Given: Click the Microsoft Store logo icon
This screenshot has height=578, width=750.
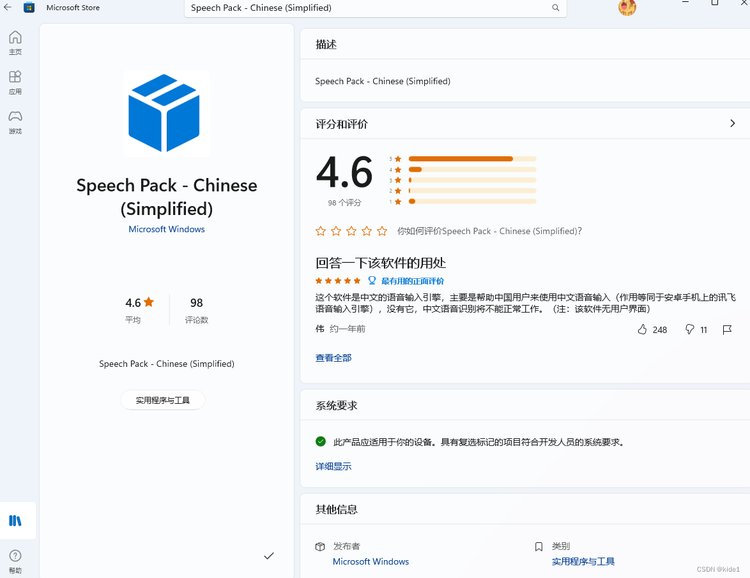Looking at the screenshot, I should tap(29, 8).
